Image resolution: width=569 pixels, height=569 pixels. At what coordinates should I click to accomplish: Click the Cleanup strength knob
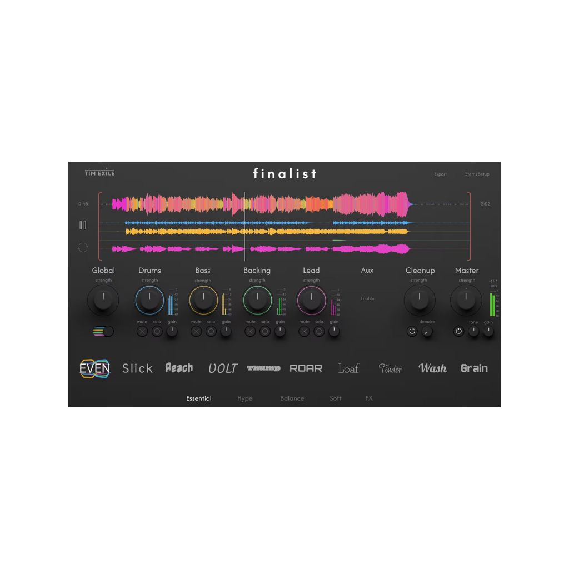[x=420, y=300]
